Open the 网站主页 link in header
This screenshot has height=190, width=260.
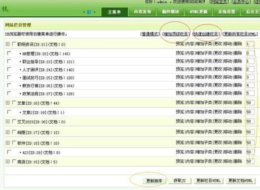pyautogui.click(x=219, y=2)
